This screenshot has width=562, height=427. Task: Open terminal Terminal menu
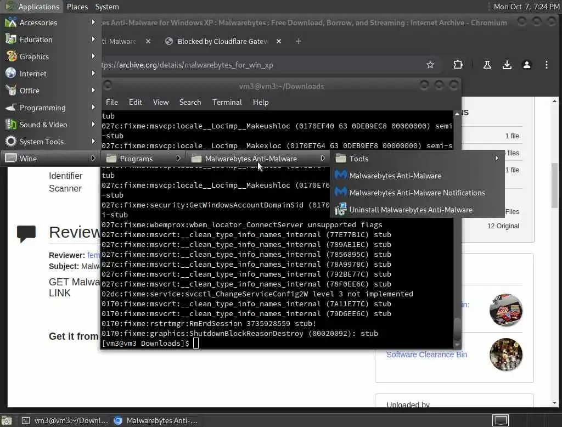tap(227, 102)
